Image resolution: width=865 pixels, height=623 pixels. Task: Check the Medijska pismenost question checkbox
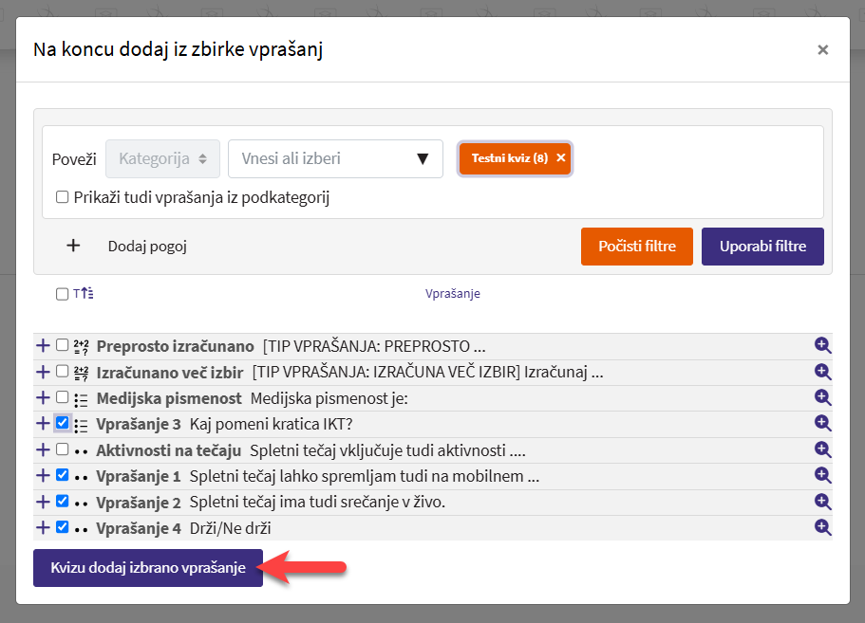coord(63,398)
